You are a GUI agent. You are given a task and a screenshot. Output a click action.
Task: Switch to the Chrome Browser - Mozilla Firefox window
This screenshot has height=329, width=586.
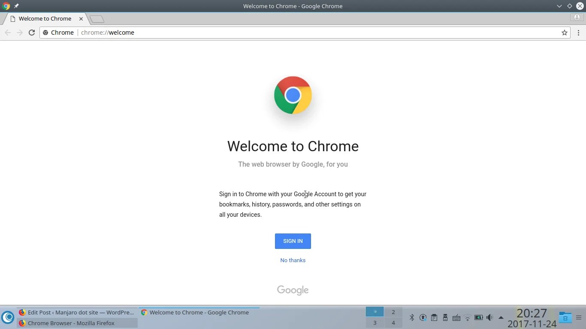[x=77, y=323]
